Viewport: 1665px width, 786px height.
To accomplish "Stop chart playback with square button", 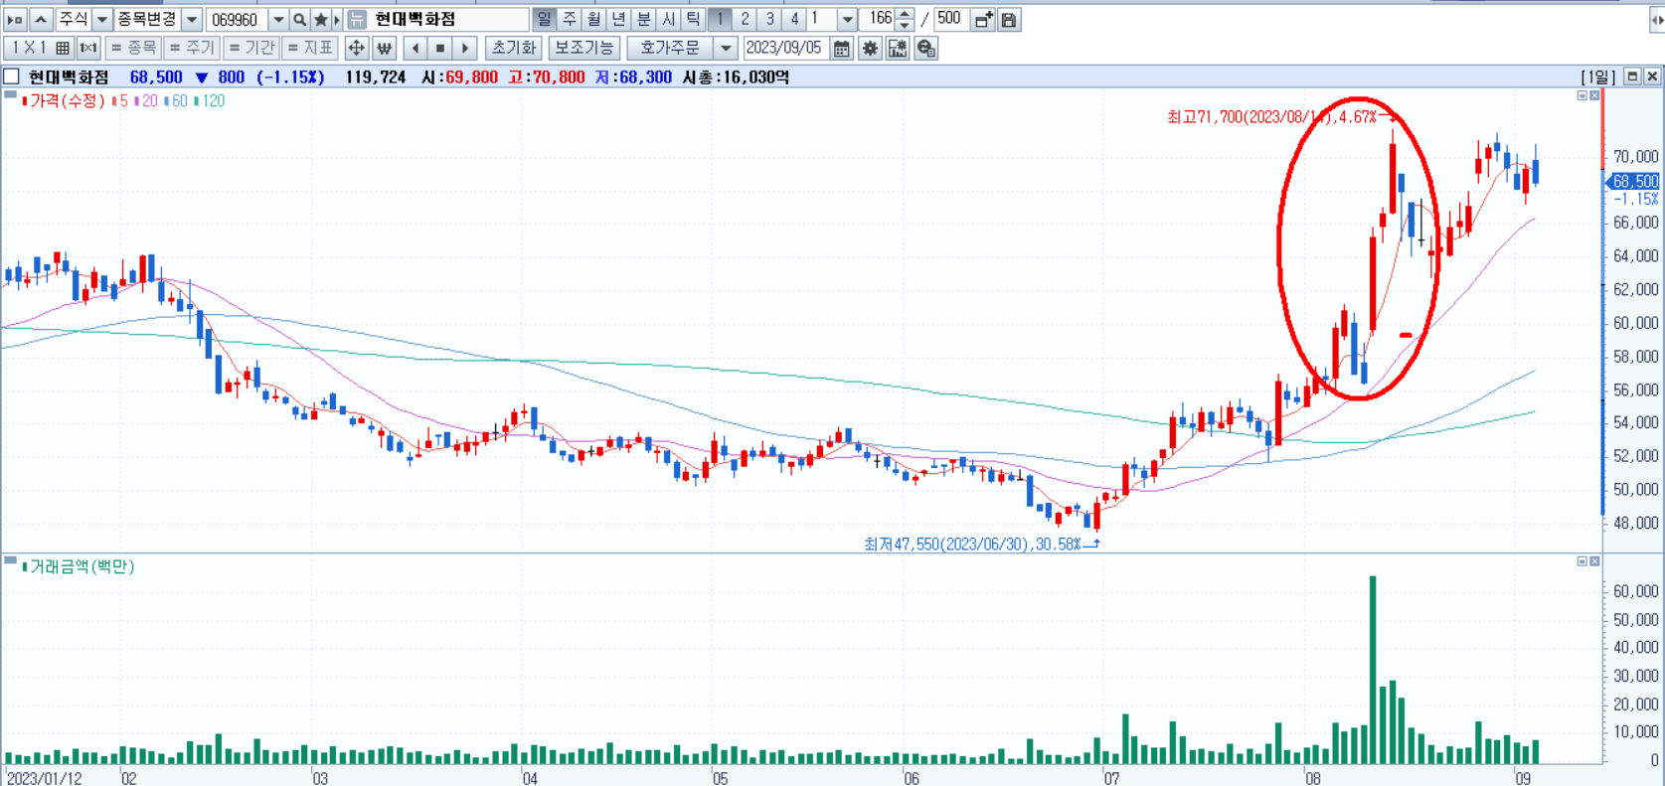I will click(x=440, y=48).
